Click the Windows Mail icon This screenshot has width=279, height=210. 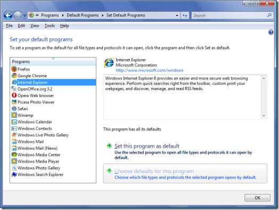tap(14, 141)
